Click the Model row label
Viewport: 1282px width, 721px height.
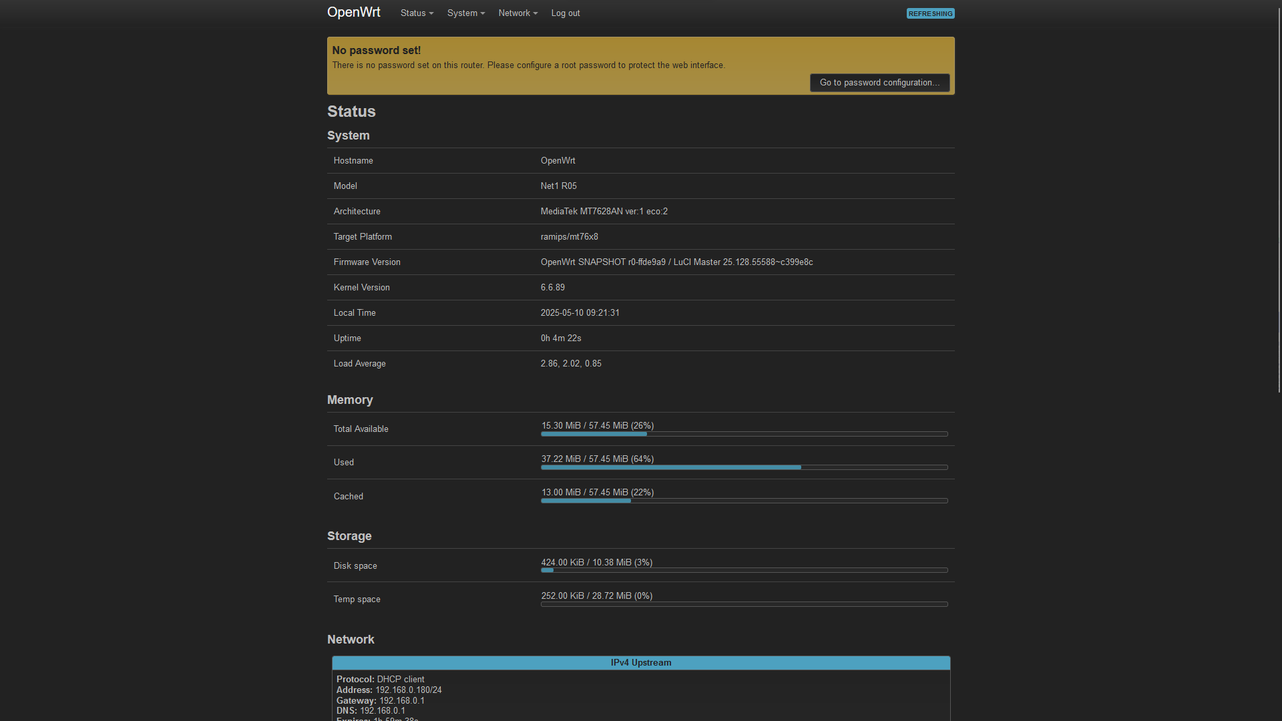345,186
